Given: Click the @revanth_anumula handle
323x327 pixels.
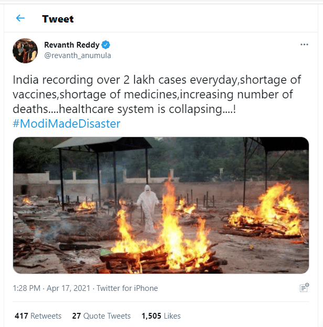Looking at the screenshot, I should [78, 55].
